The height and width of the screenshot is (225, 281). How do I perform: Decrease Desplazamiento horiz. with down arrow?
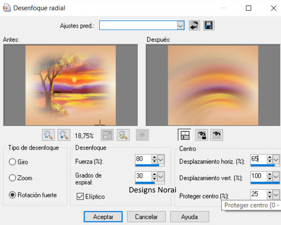click(270, 162)
